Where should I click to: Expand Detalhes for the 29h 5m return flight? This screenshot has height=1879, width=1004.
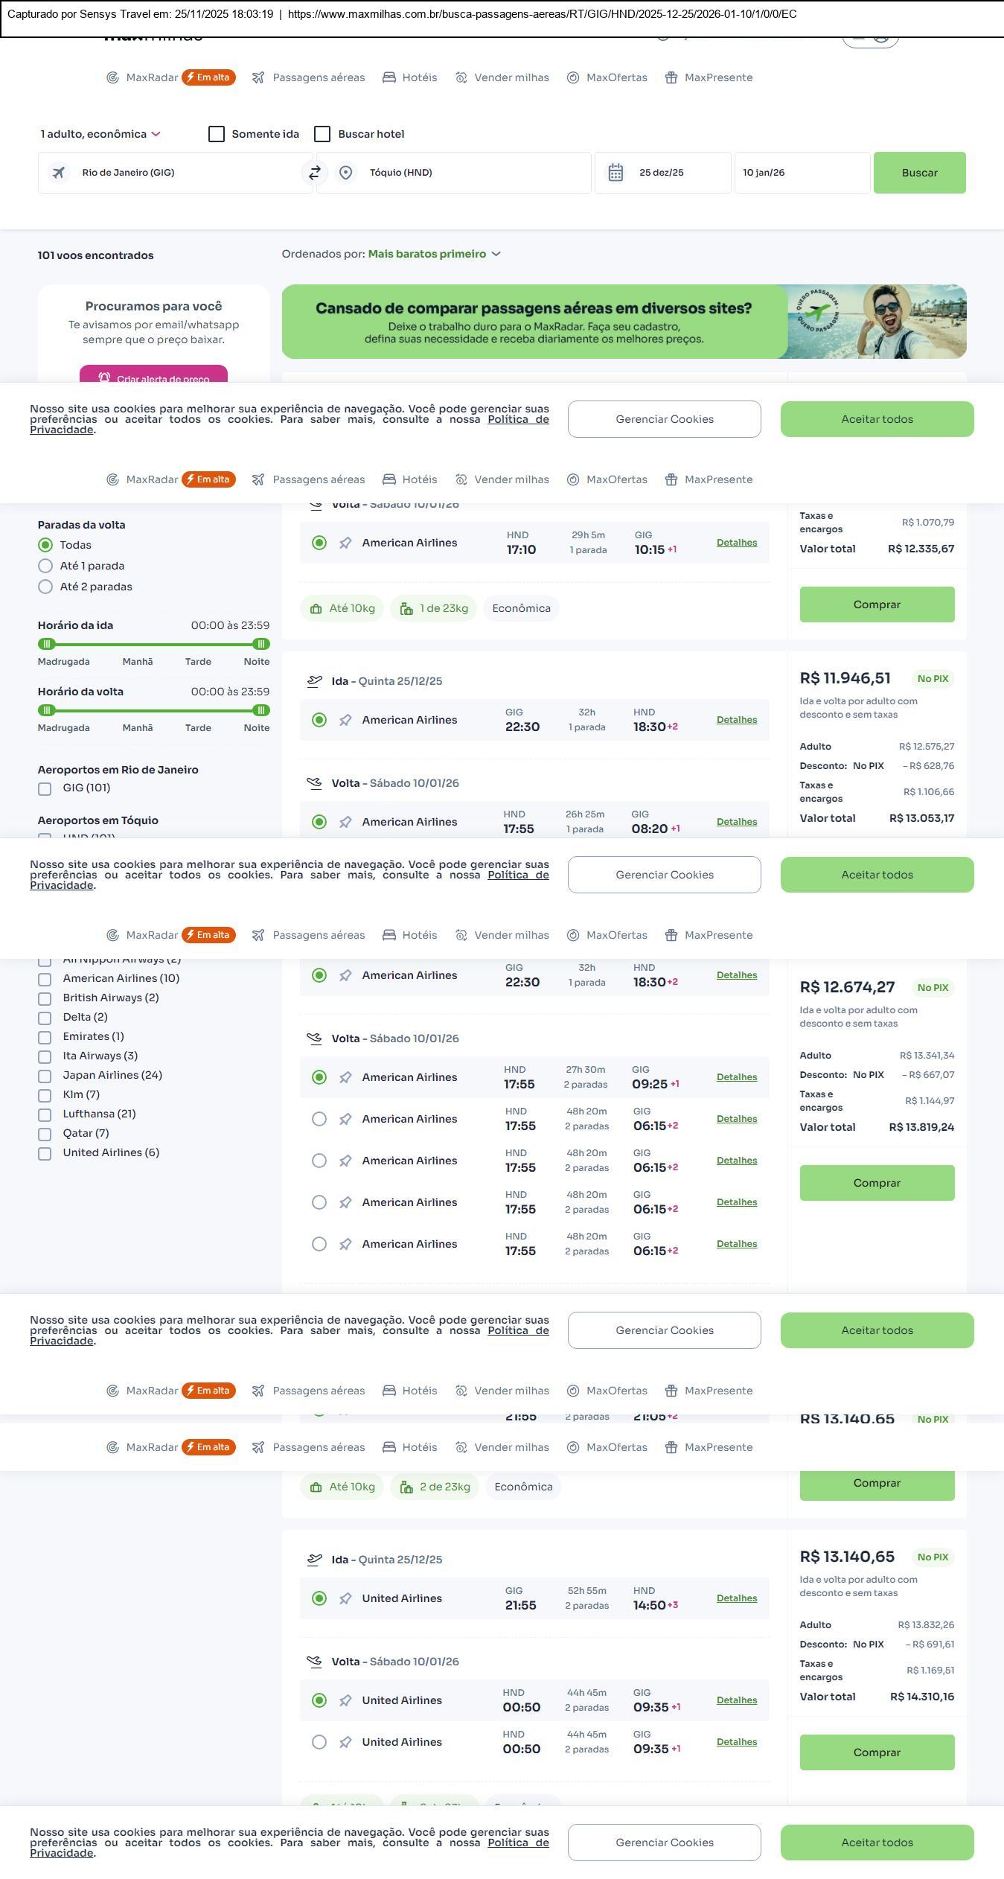736,543
